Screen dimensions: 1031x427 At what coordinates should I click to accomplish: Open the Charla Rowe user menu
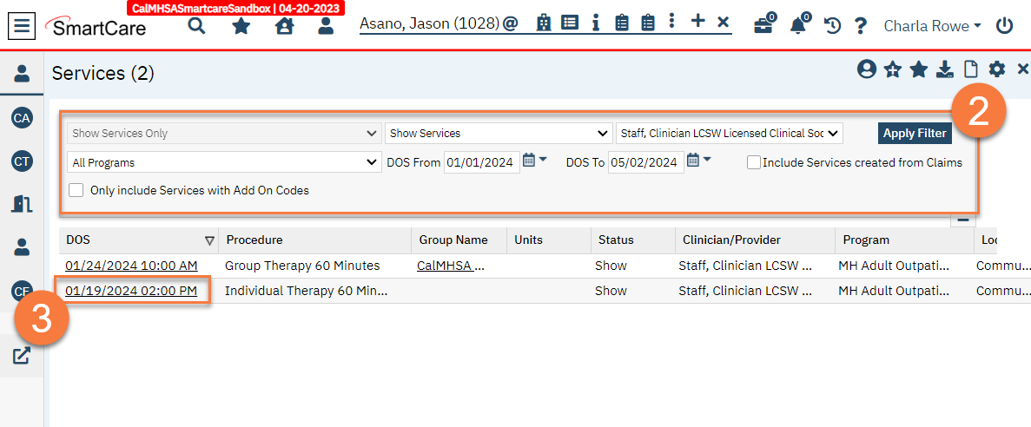click(932, 26)
